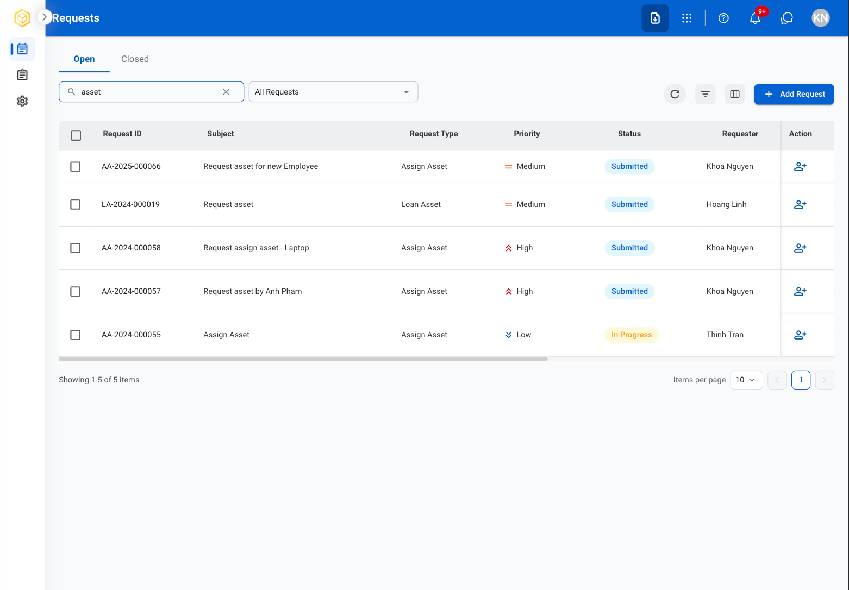Click the 'Loan Asset' request type cell
849x590 pixels.
pyautogui.click(x=421, y=204)
